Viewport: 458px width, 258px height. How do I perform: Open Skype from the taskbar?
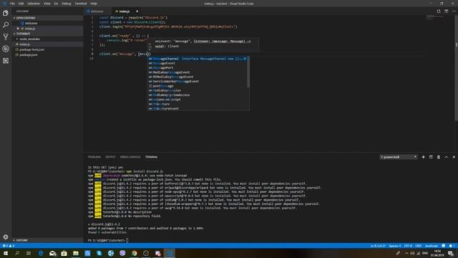click(99, 253)
